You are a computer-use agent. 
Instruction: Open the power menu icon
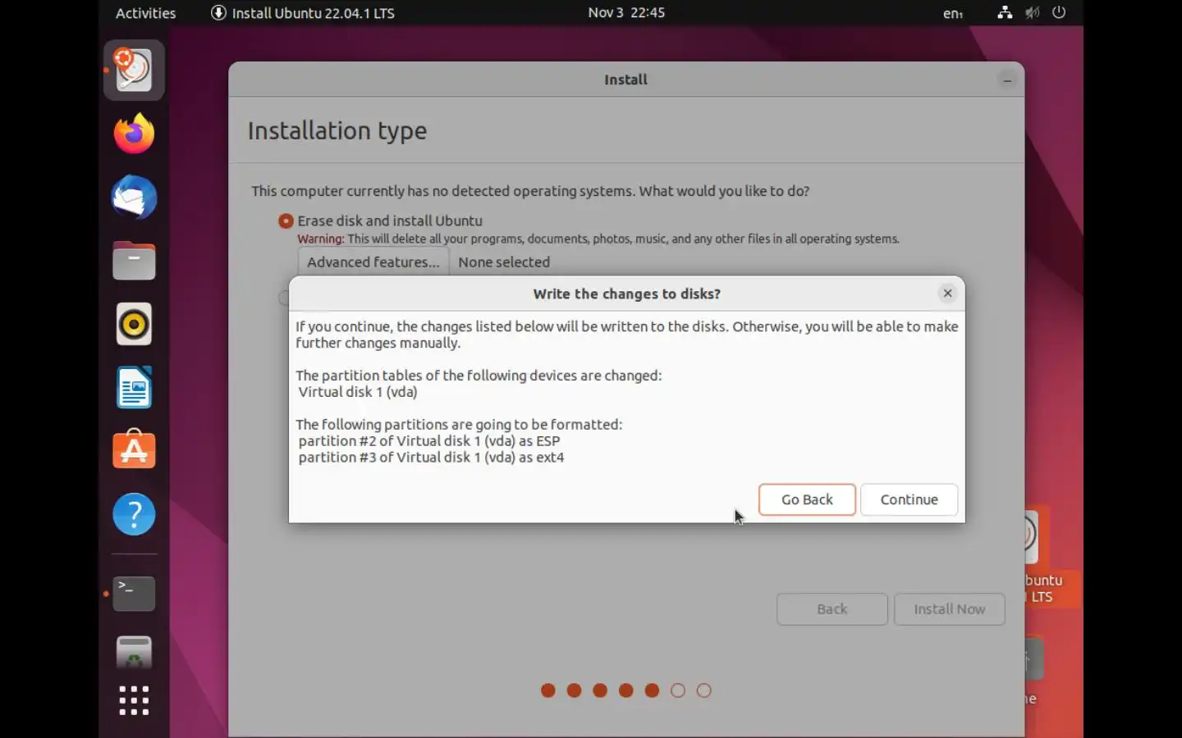[1059, 12]
